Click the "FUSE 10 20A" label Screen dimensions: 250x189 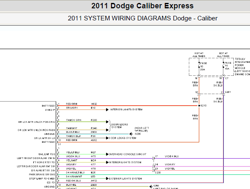203,66
